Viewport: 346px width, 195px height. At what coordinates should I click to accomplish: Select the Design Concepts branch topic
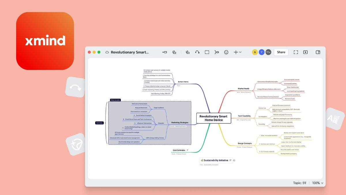245,143
